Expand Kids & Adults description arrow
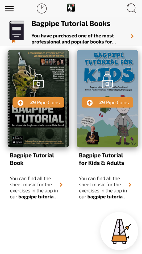142x254 pixels. coord(130,184)
